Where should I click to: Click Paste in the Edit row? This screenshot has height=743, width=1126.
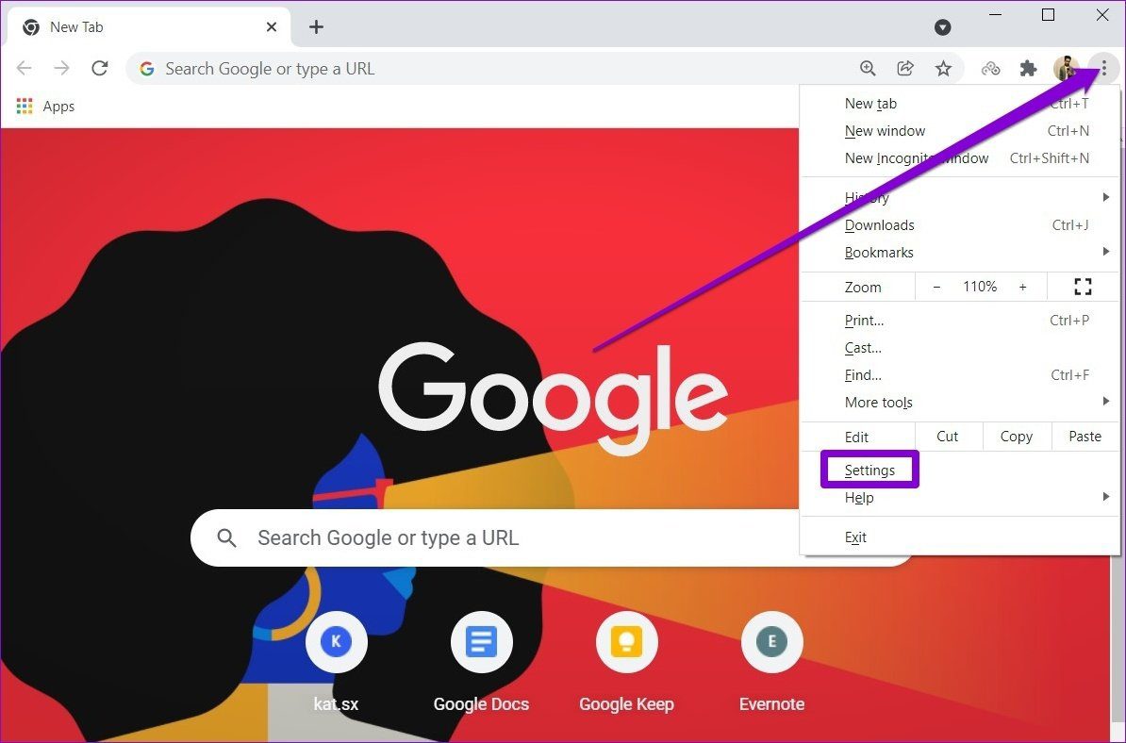(1085, 437)
